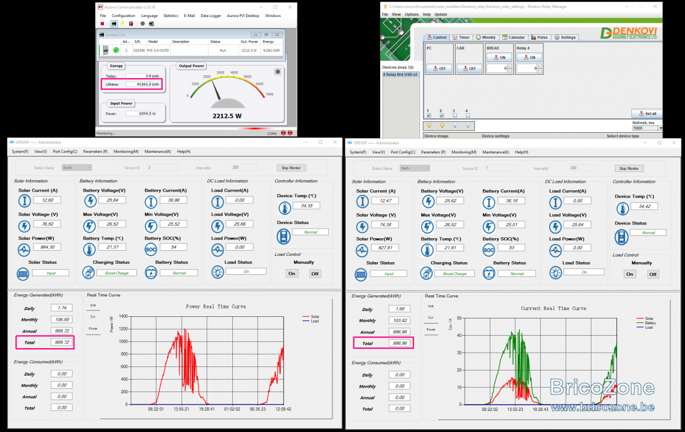Switch to the Weekly tab in Denkovi
This screenshot has width=685, height=432.
click(486, 38)
